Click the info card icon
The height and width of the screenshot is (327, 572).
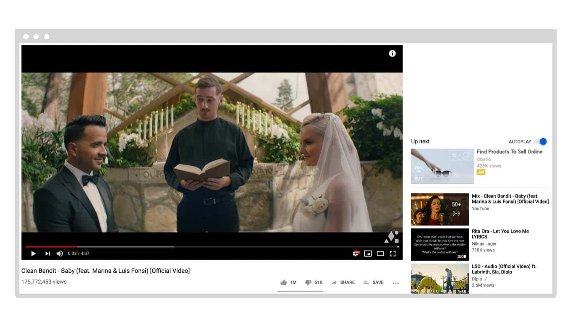pos(392,53)
